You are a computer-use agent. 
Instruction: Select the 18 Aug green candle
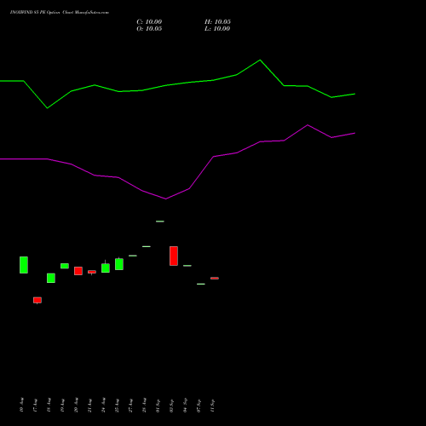(51, 278)
